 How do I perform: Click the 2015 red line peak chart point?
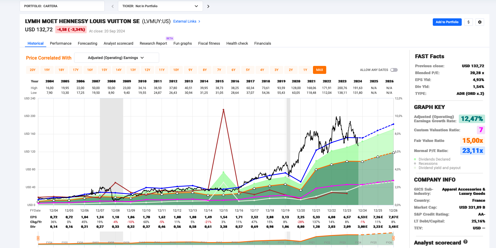[223, 110]
